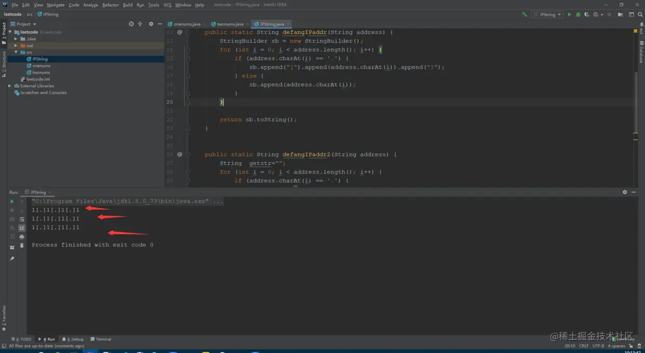Expand the out folder
Image resolution: width=645 pixels, height=353 pixels.
(16, 46)
